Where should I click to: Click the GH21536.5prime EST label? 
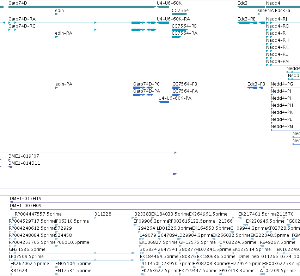click(x=27, y=249)
